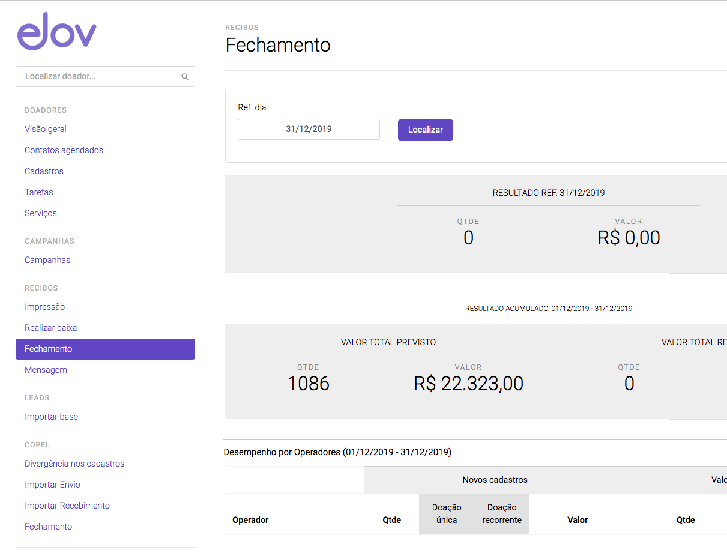
Task: Go to Contatos agendados
Action: click(64, 150)
